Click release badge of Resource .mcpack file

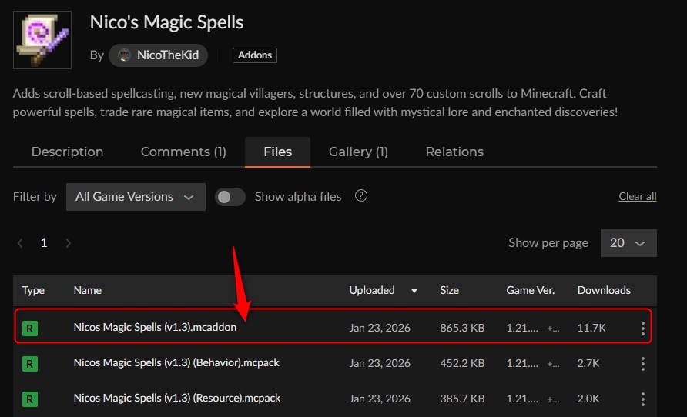[x=30, y=399]
